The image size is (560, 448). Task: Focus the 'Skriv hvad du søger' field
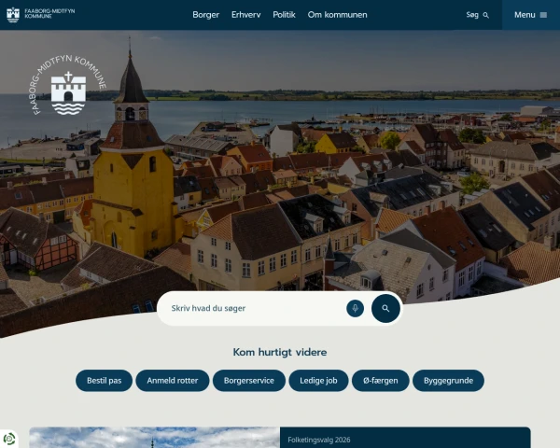(252, 308)
